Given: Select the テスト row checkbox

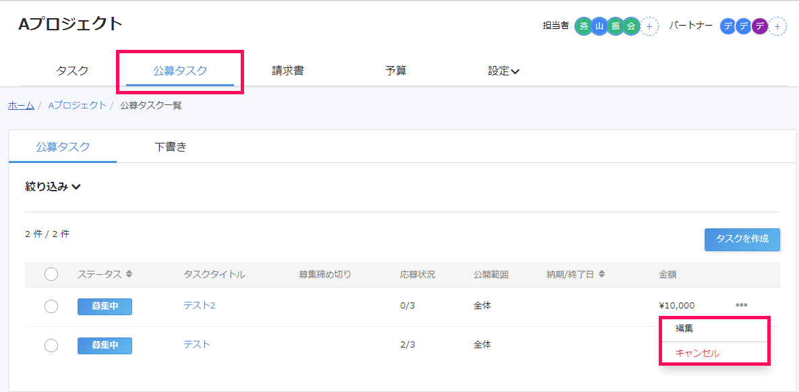Looking at the screenshot, I should pos(51,346).
